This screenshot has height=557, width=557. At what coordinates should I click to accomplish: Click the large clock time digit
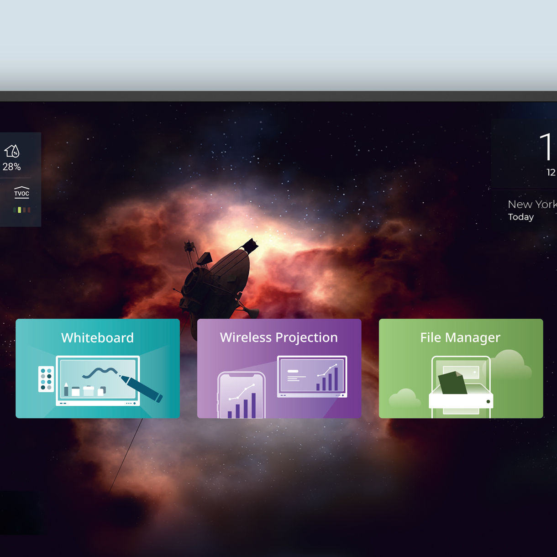click(x=546, y=147)
